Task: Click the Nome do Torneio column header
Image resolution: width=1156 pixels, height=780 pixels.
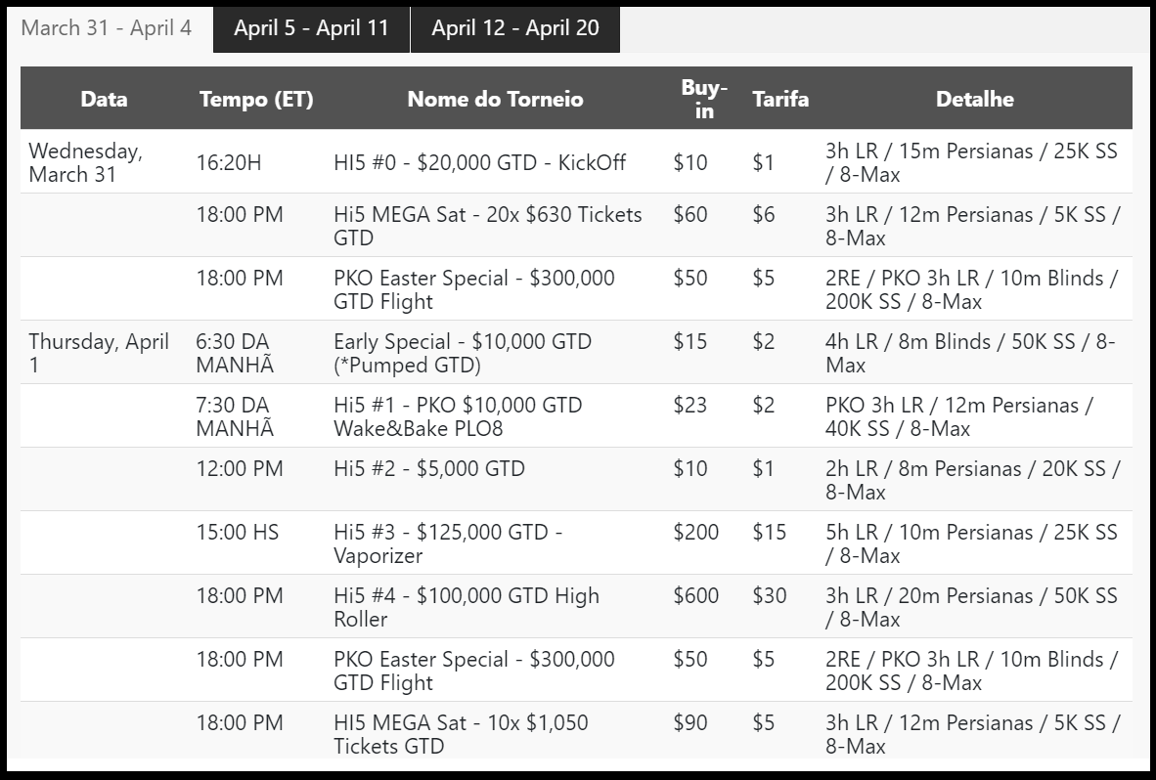Action: [496, 99]
